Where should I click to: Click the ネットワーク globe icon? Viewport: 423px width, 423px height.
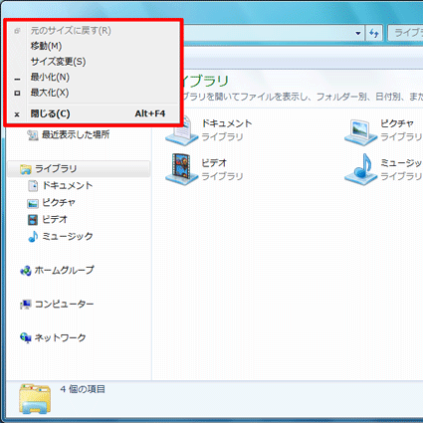tap(26, 337)
